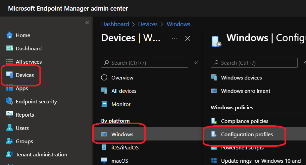Open the PowerShell scripts icon
Viewport: 306px width, 165px height.
click(214, 148)
